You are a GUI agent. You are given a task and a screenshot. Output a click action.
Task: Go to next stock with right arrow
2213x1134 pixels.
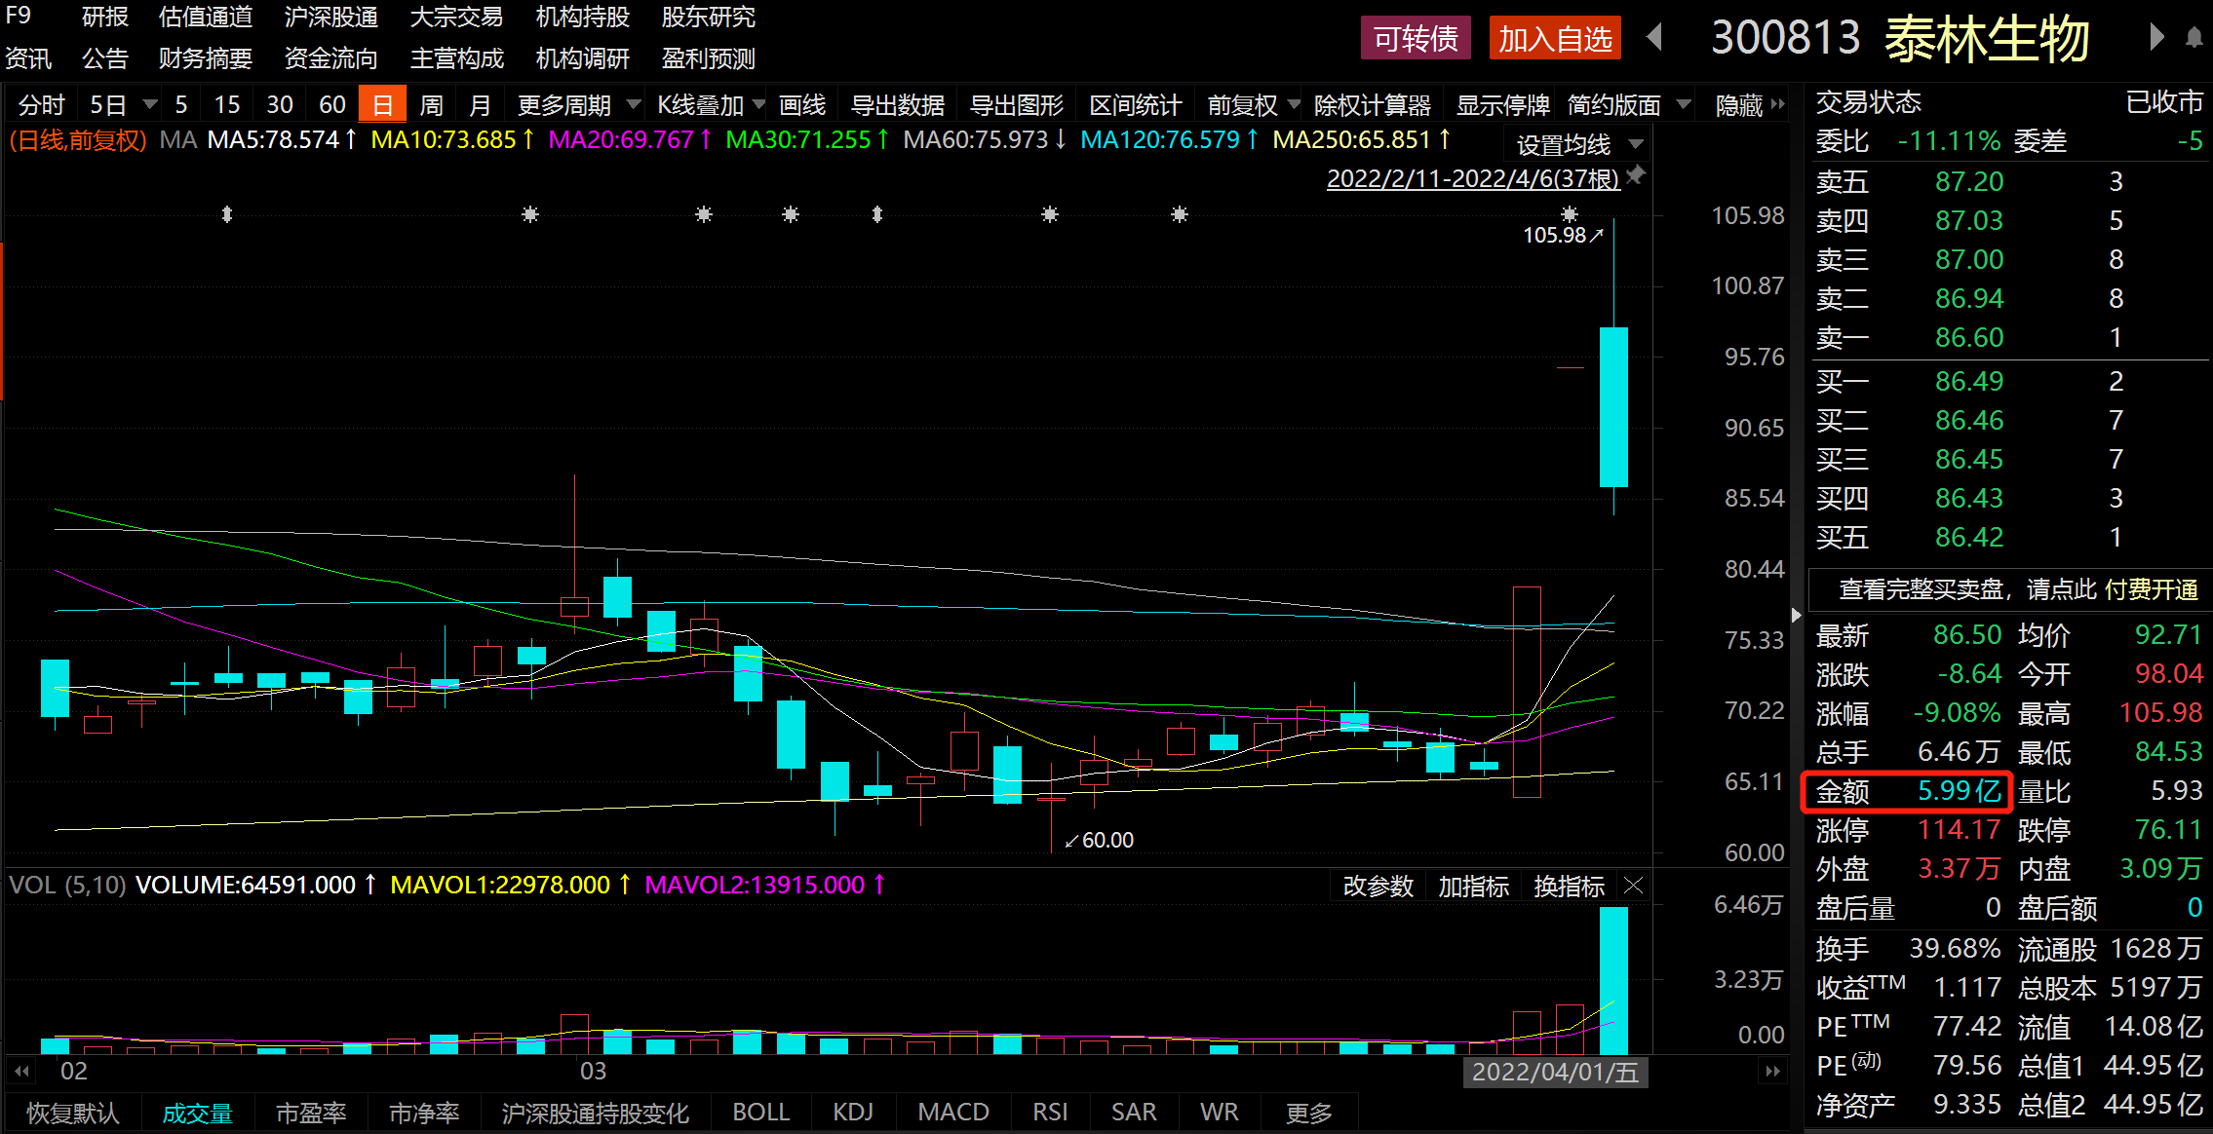click(2155, 38)
